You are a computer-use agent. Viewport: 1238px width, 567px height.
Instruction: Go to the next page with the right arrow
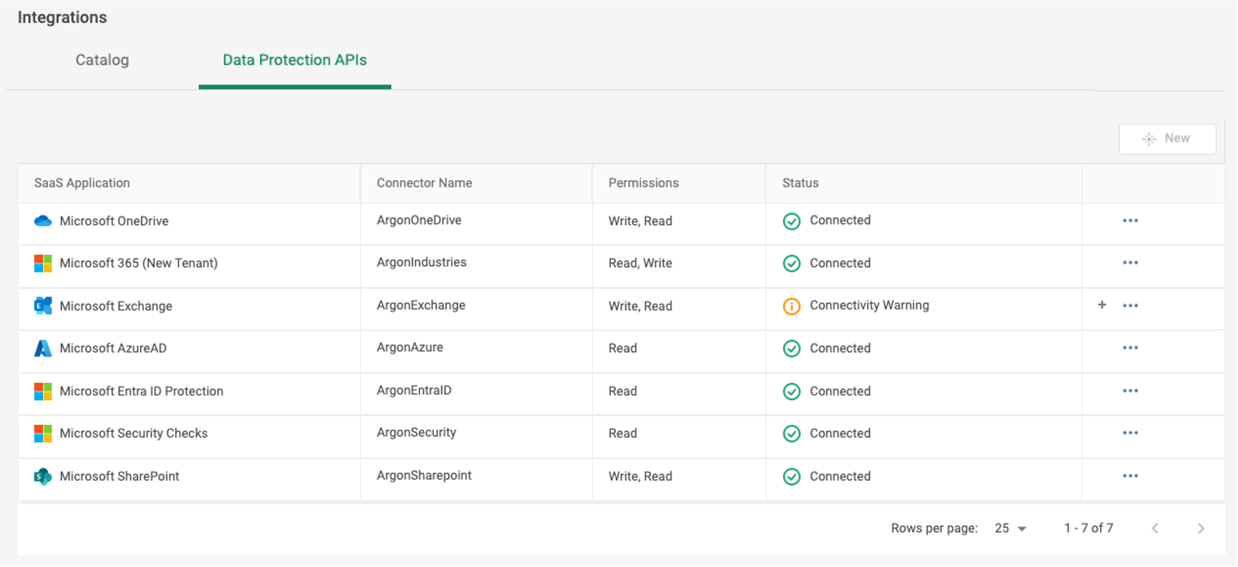pos(1201,528)
